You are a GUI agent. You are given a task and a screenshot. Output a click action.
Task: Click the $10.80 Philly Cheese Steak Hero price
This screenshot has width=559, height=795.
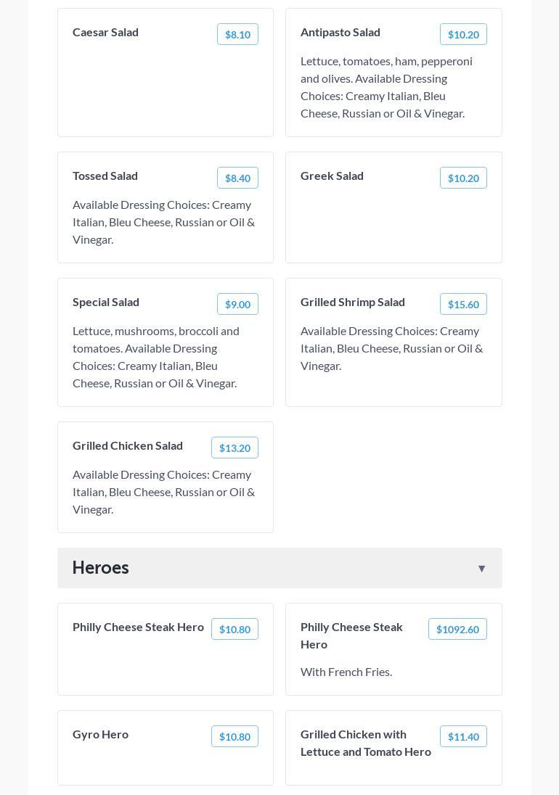click(234, 629)
